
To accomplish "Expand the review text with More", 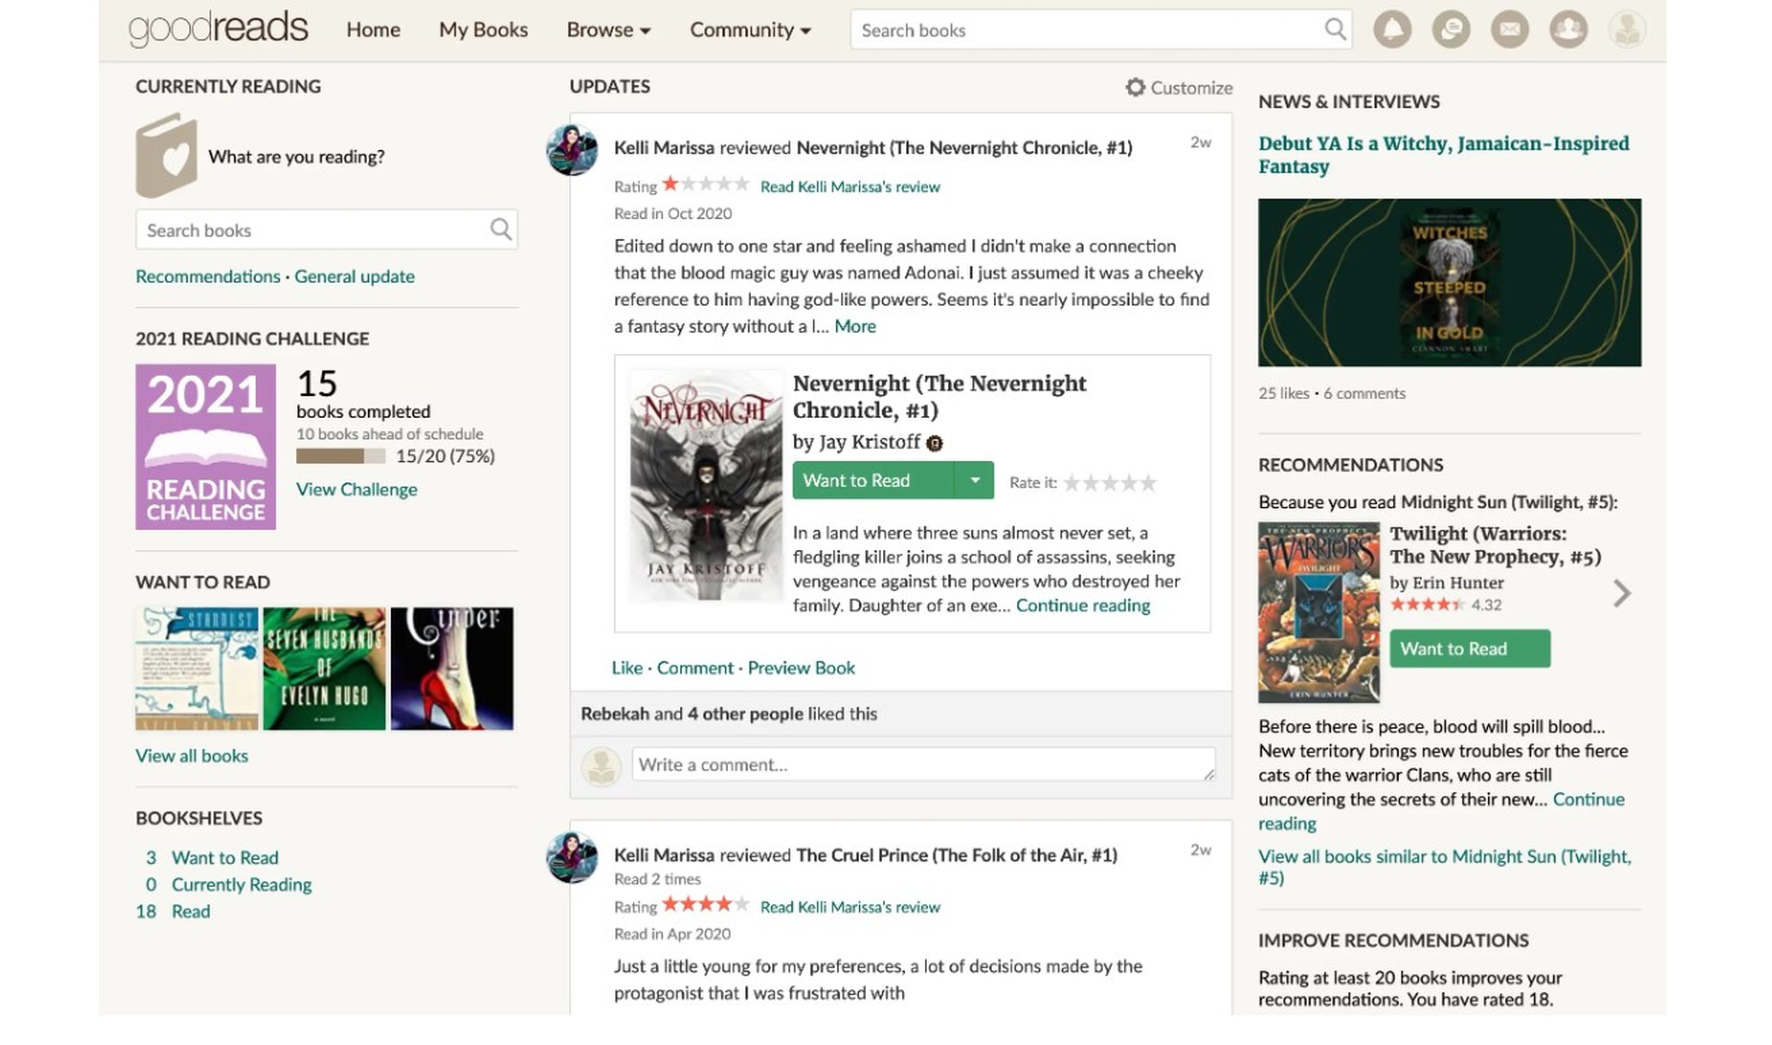I will (x=855, y=326).
